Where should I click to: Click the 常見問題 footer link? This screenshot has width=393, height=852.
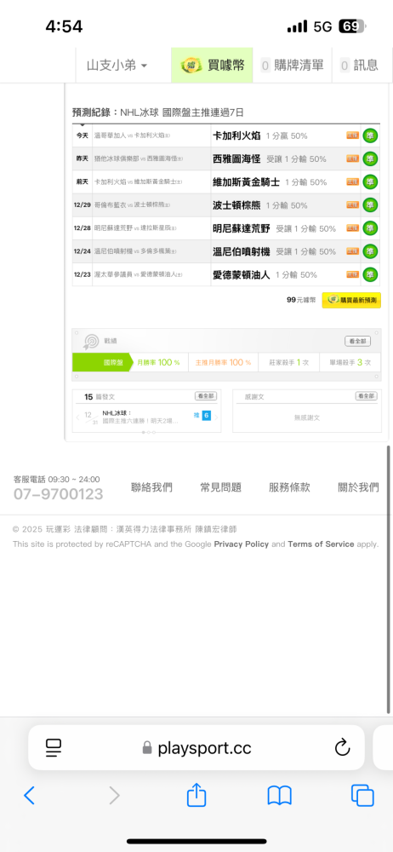[220, 487]
